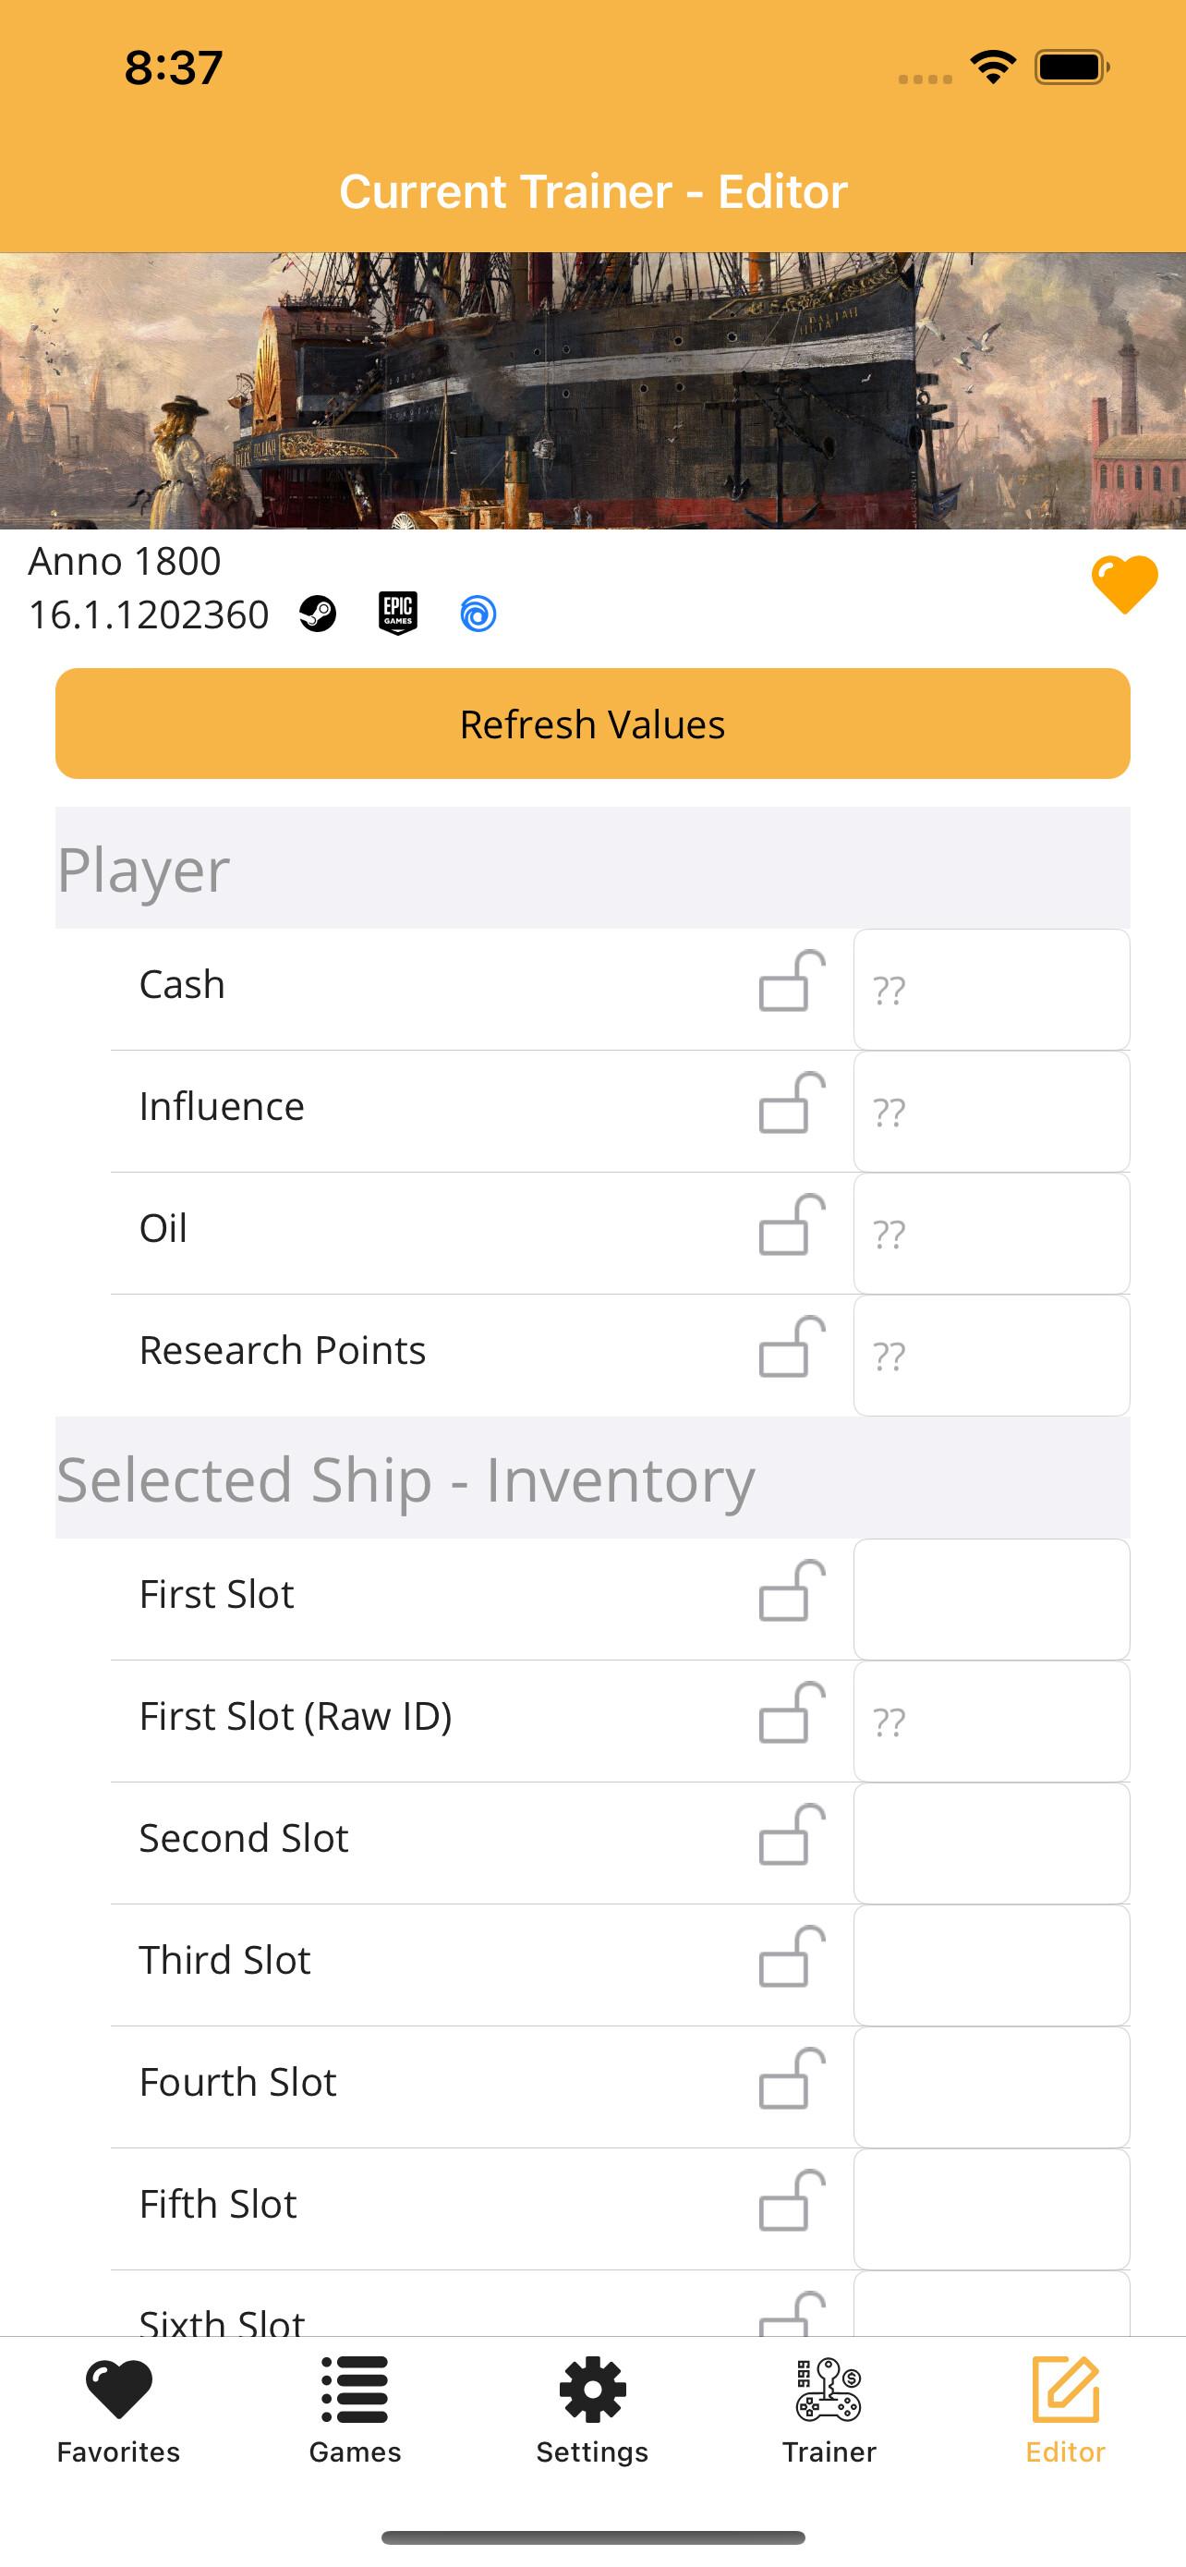Lock the Influence value
Screen dimensions: 1186x2567
[x=793, y=1103]
